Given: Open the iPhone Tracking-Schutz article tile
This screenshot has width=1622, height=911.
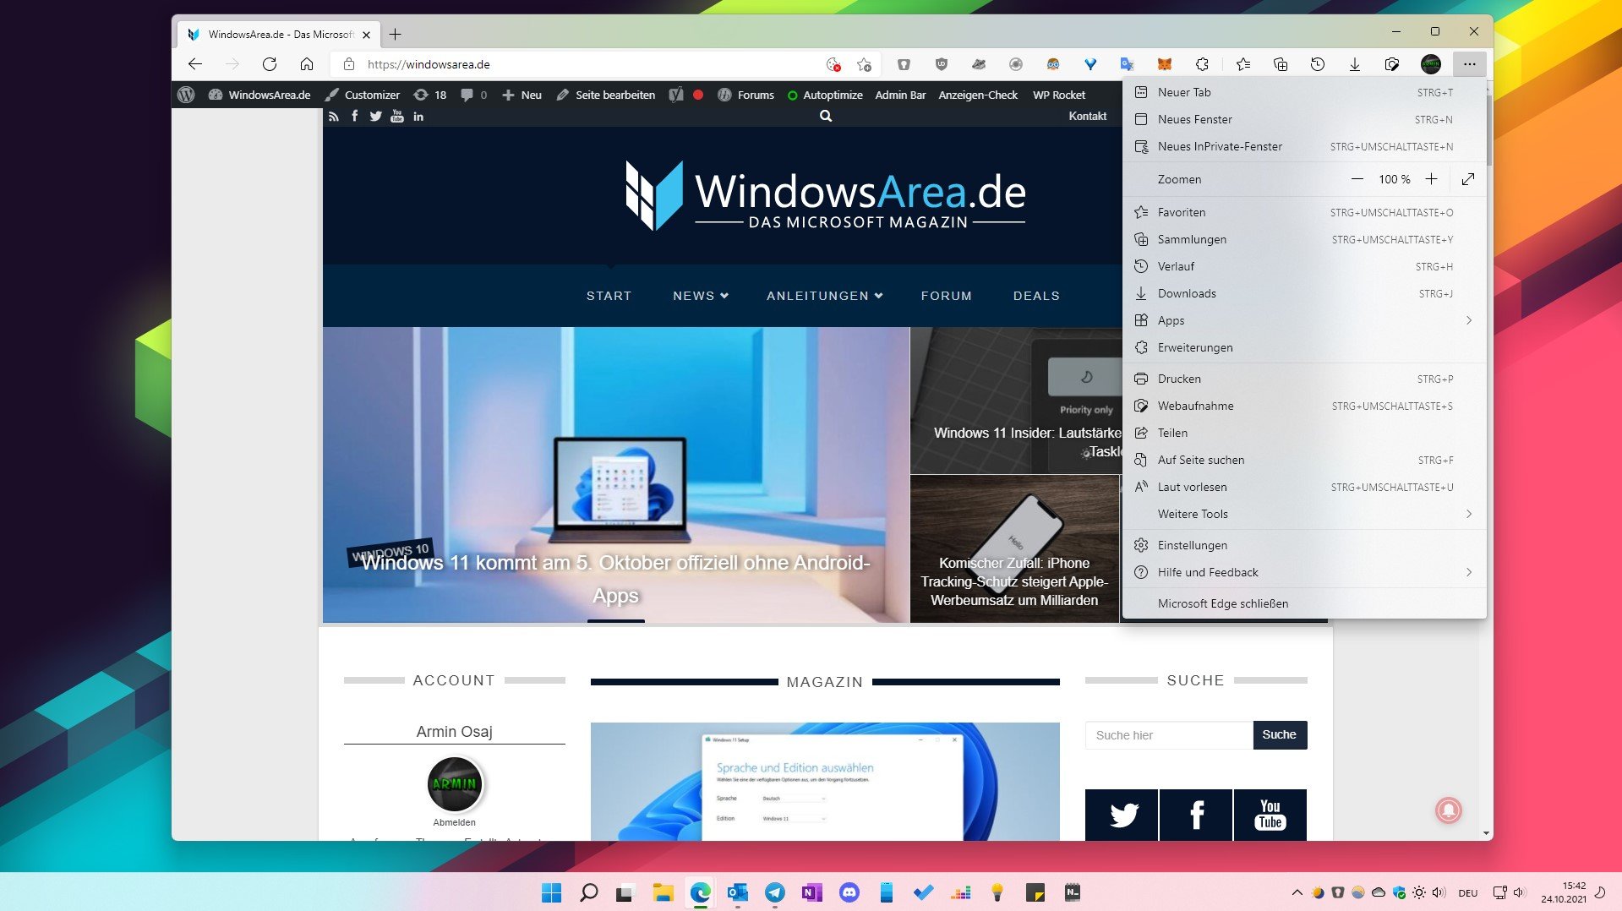Looking at the screenshot, I should tap(1014, 548).
